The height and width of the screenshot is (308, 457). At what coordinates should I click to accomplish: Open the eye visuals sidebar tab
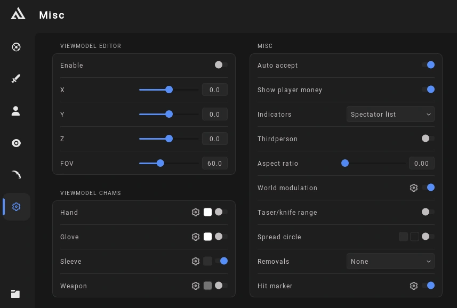point(17,143)
